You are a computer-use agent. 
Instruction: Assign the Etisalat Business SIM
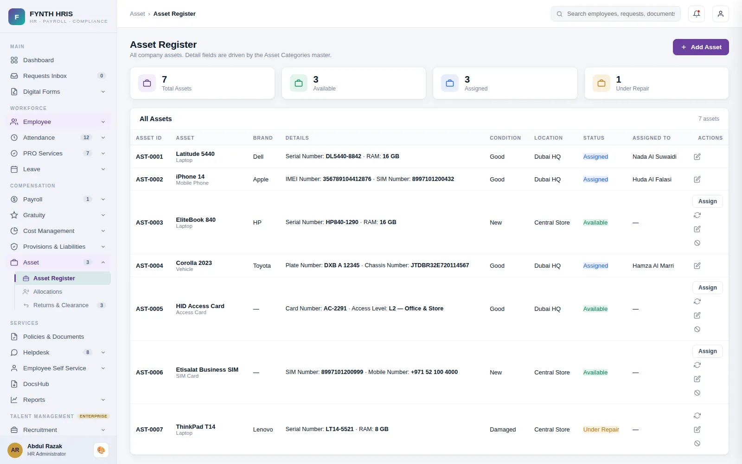[707, 351]
